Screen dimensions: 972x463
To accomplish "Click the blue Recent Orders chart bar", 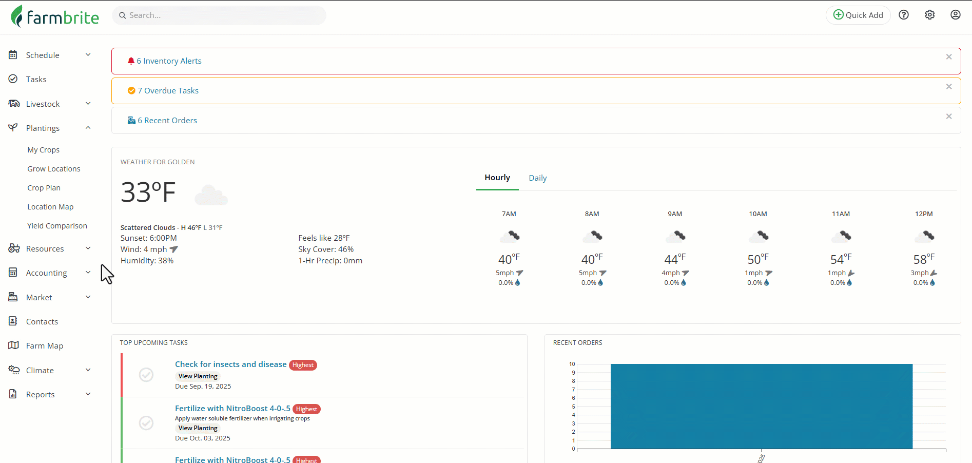I will coord(762,406).
